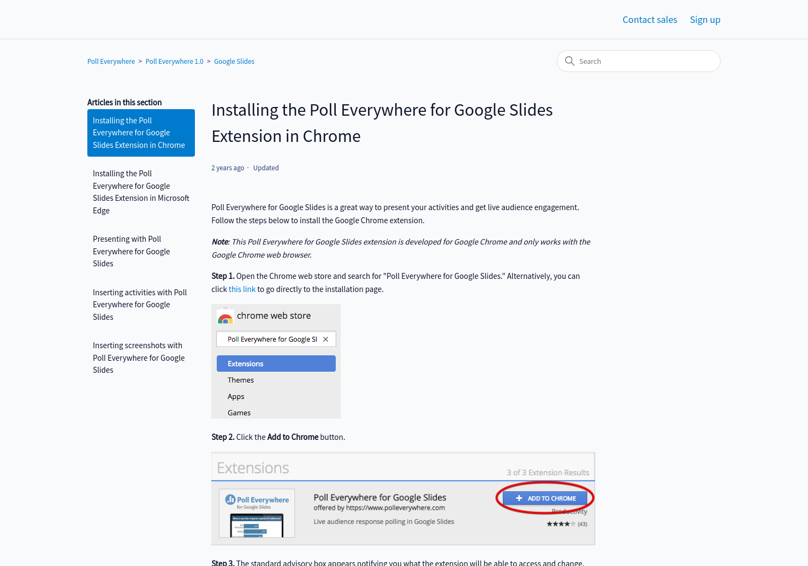Select the active Chrome extension article
The image size is (808, 566).
click(141, 133)
